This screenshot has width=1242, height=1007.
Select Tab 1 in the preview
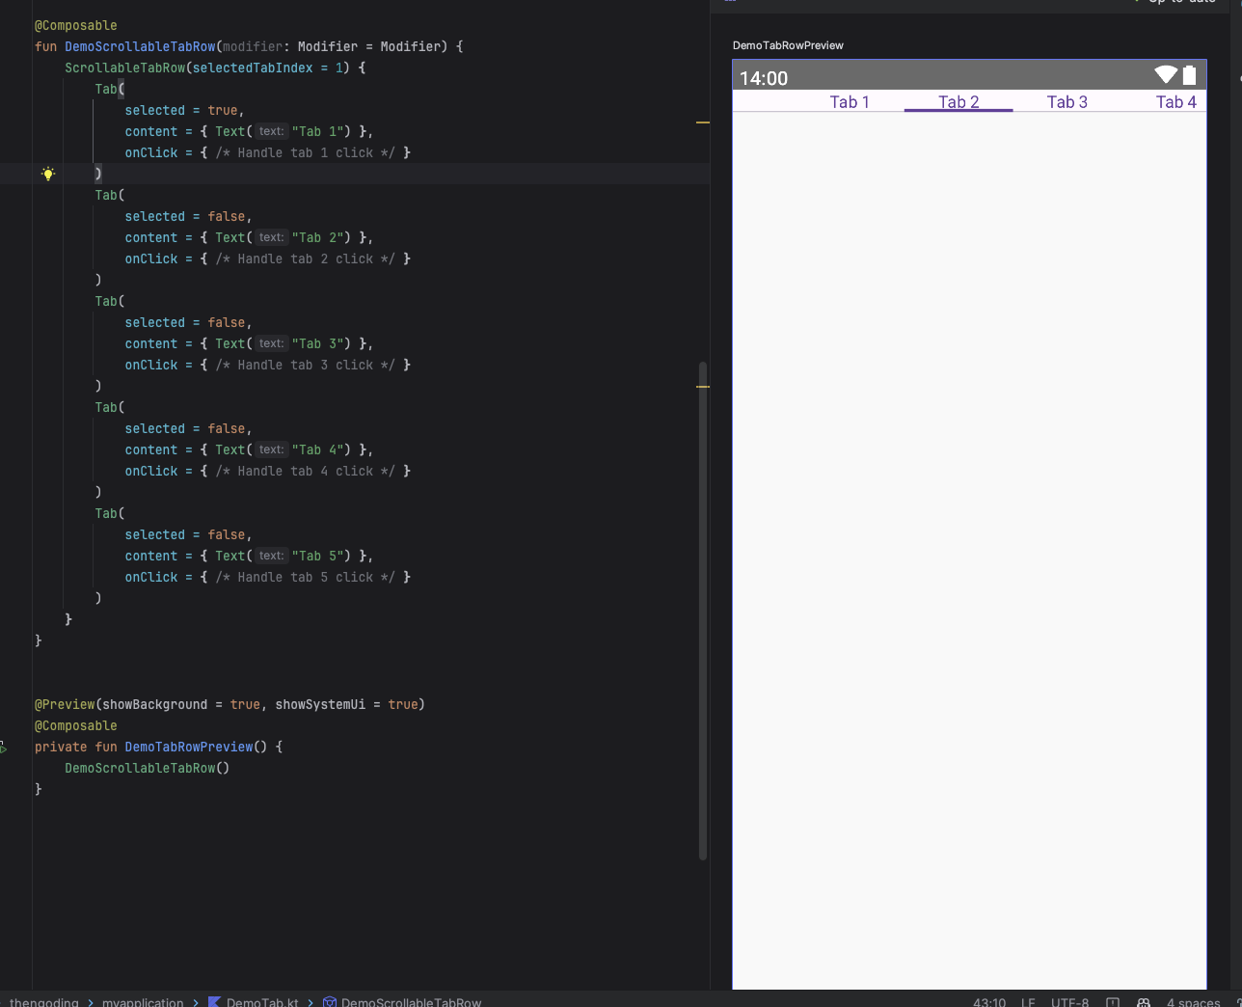850,102
